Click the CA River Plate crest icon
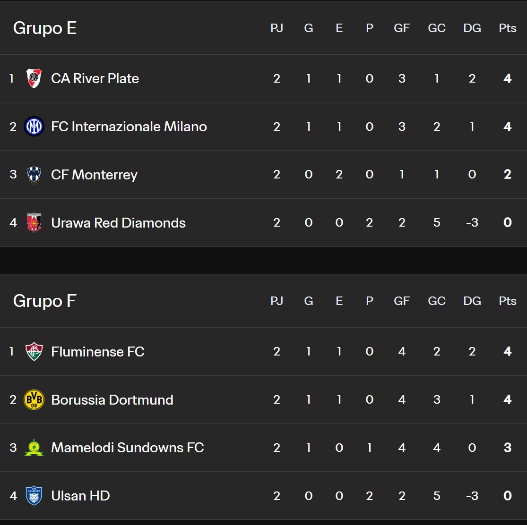 click(x=34, y=78)
